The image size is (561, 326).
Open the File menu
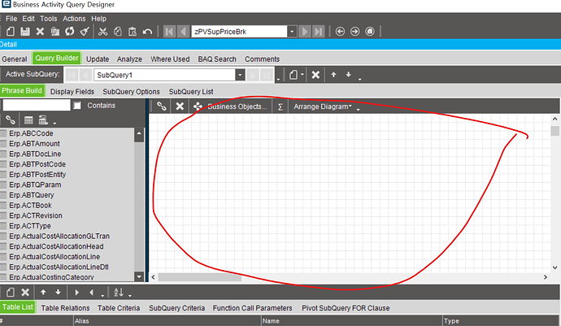click(x=11, y=19)
